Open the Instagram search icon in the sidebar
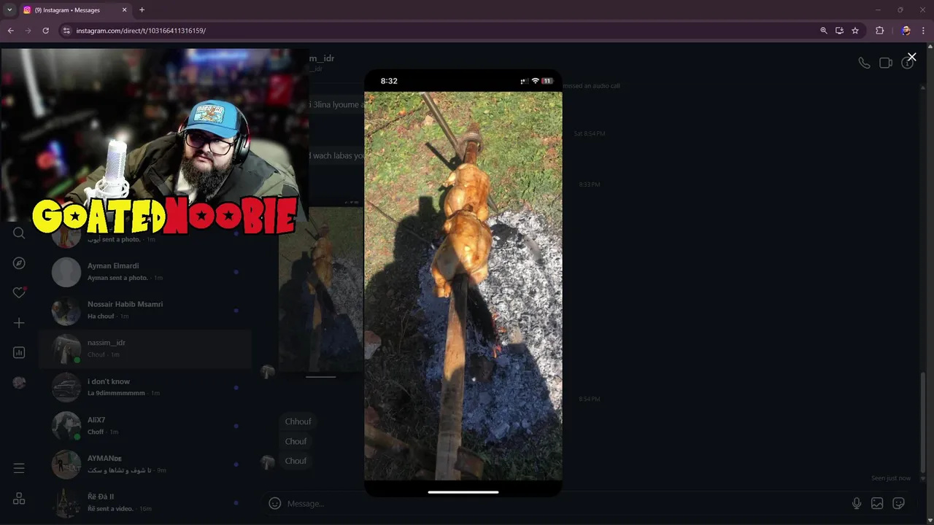The height and width of the screenshot is (525, 934). point(19,233)
